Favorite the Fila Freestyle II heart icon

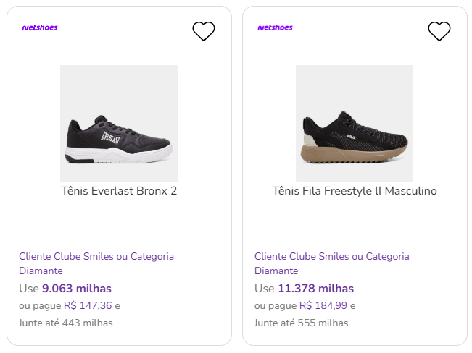439,31
